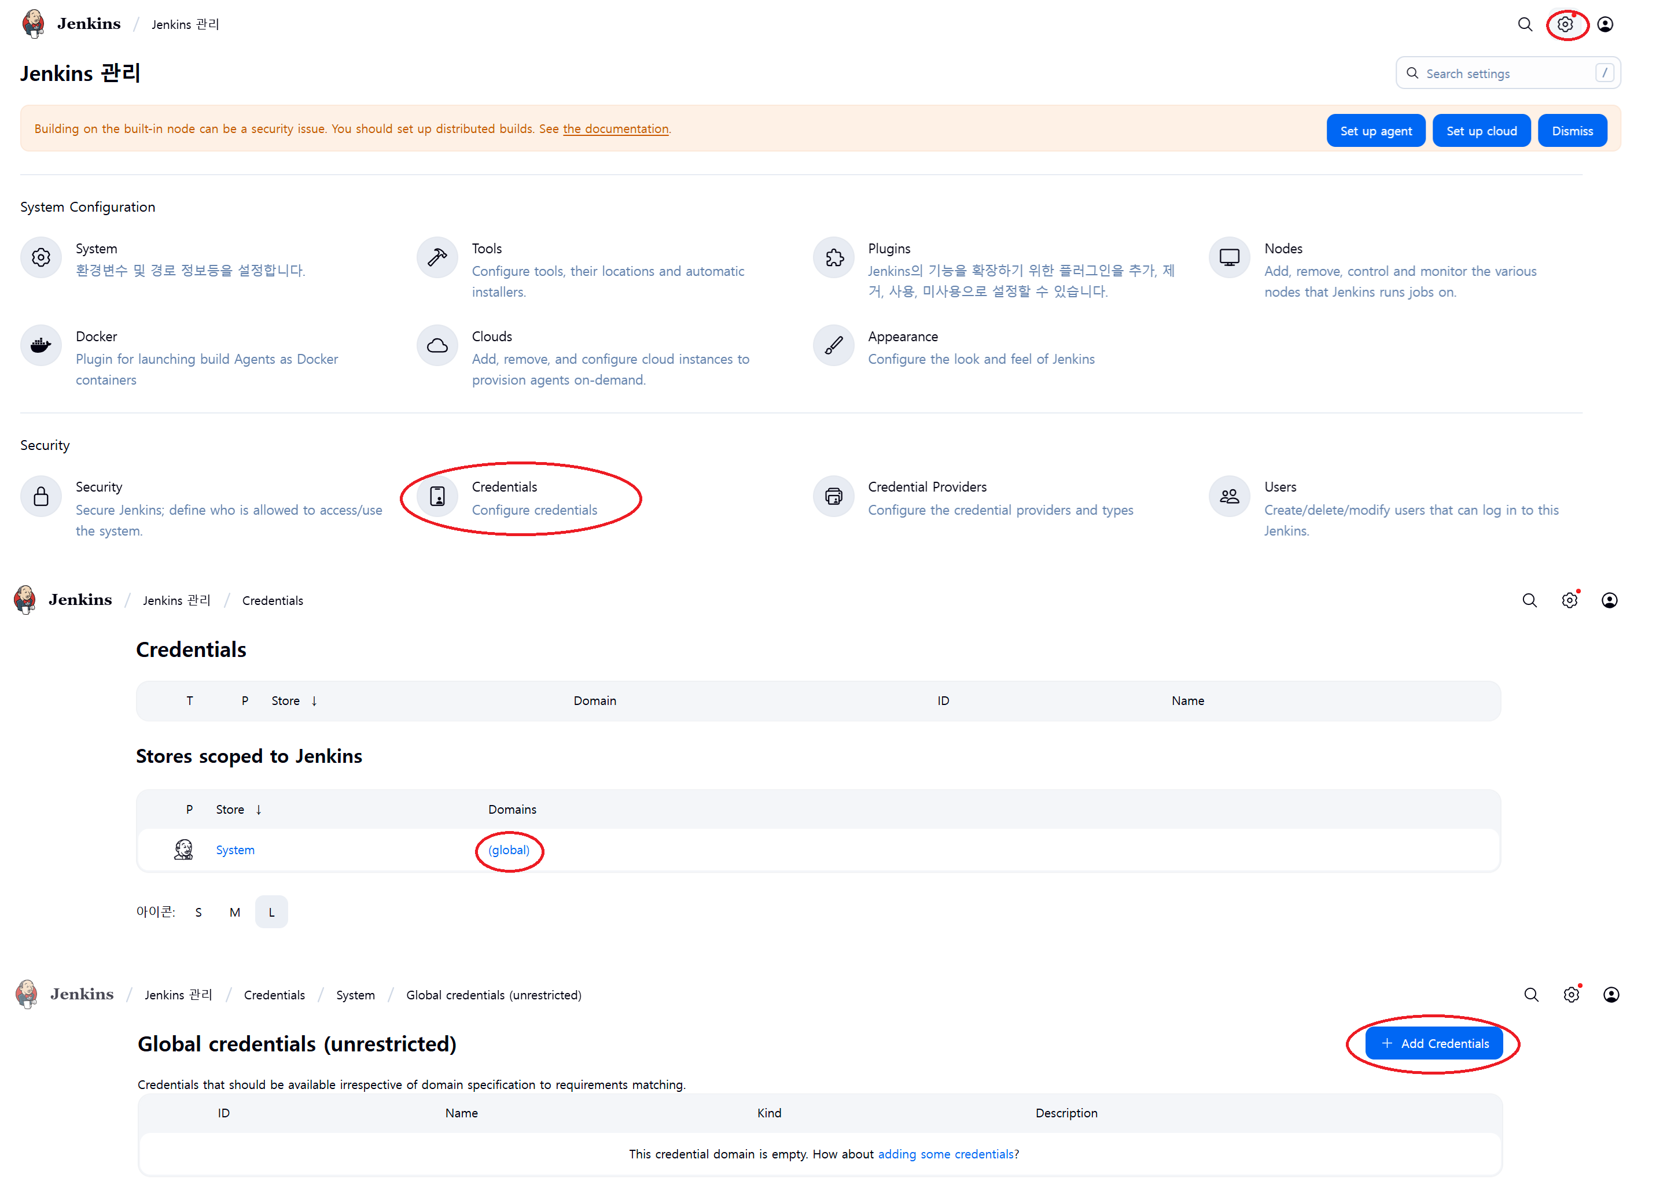This screenshot has height=1185, width=1656.
Task: Click the gear icon in Credentials page header
Action: tap(1569, 600)
